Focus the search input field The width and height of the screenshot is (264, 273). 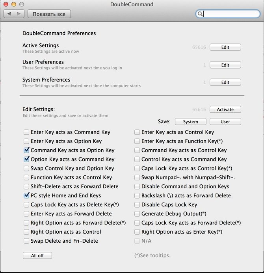click(x=228, y=14)
